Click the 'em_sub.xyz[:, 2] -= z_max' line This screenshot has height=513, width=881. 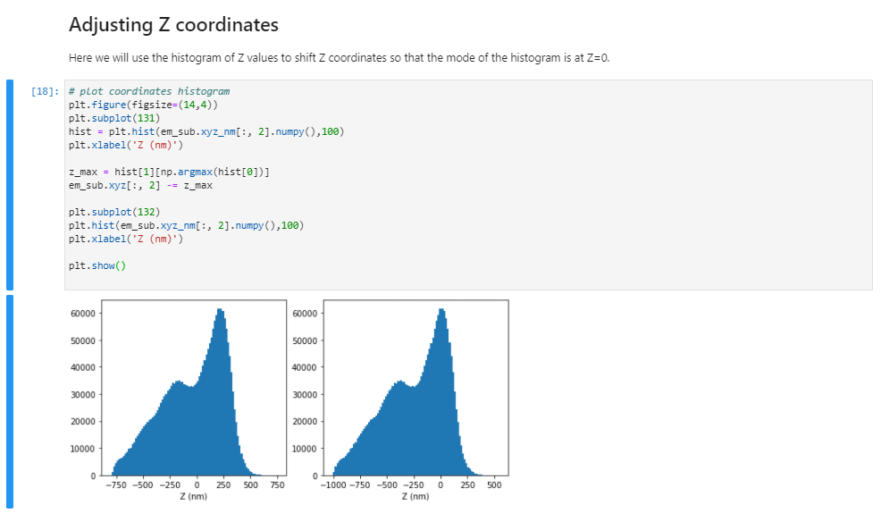[x=140, y=185]
